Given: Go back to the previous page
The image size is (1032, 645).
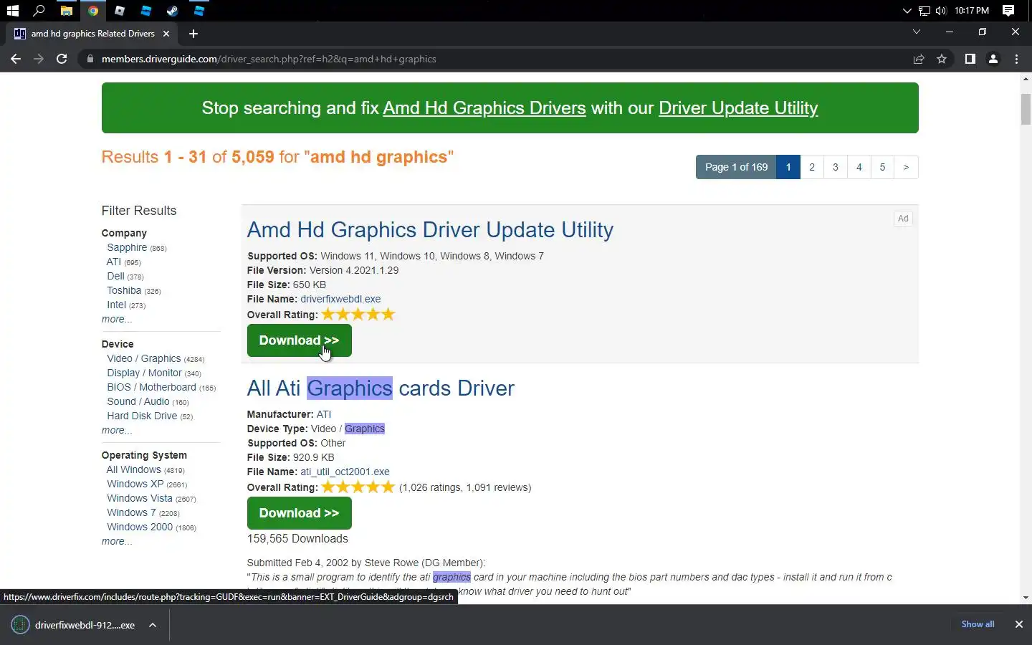Looking at the screenshot, I should point(16,59).
